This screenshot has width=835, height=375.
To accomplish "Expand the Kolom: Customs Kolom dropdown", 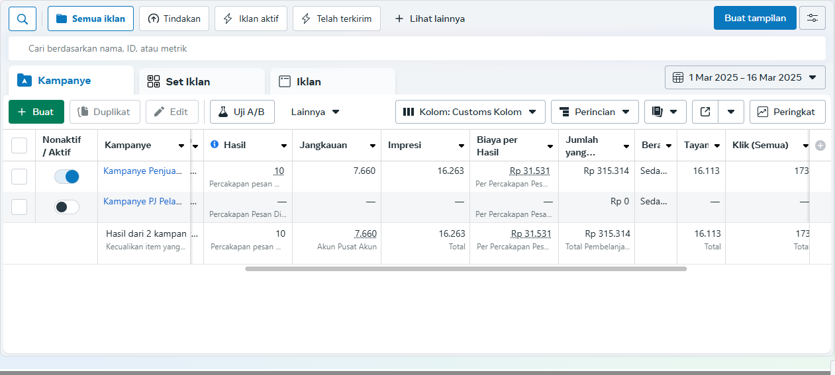I will [x=469, y=112].
